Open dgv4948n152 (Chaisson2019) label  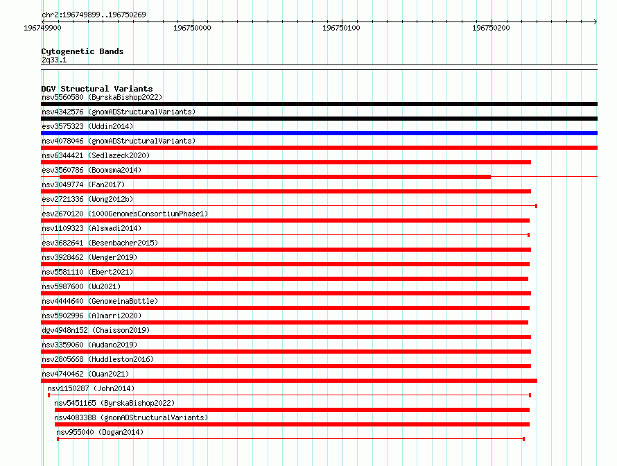coord(96,330)
